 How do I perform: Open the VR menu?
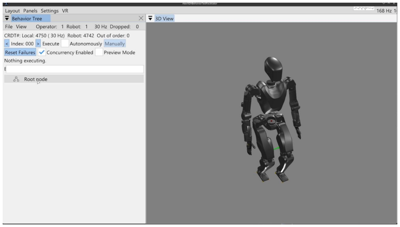[x=65, y=11]
